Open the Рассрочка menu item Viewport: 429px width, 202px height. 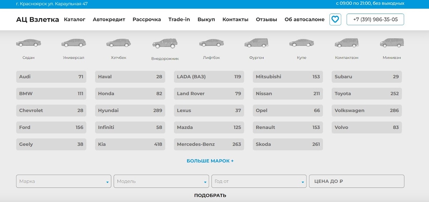147,19
